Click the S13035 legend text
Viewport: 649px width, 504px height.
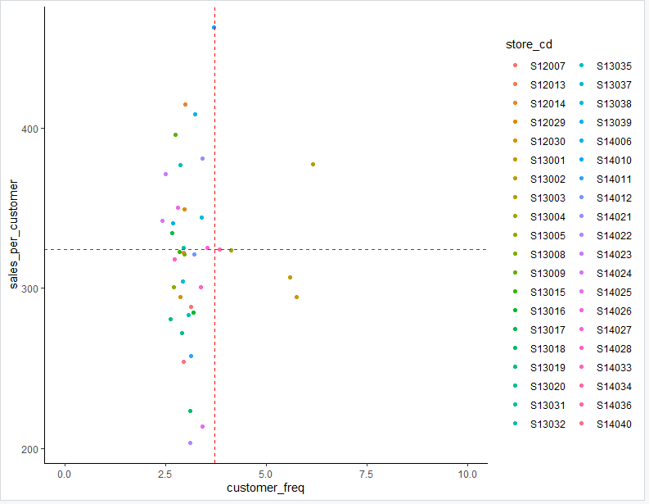tap(614, 66)
